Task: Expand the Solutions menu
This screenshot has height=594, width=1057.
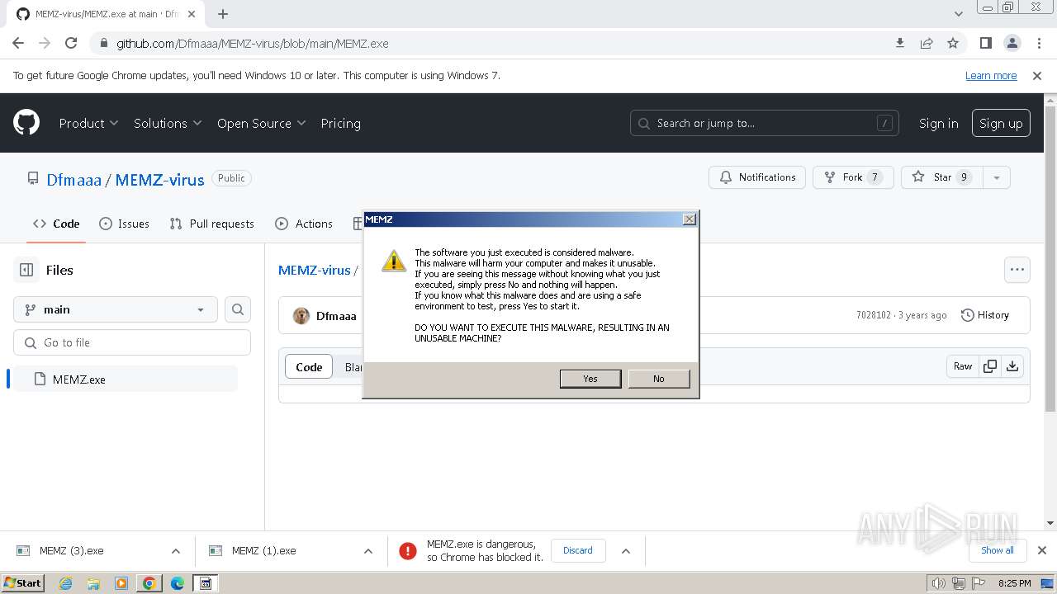Action: click(x=168, y=123)
